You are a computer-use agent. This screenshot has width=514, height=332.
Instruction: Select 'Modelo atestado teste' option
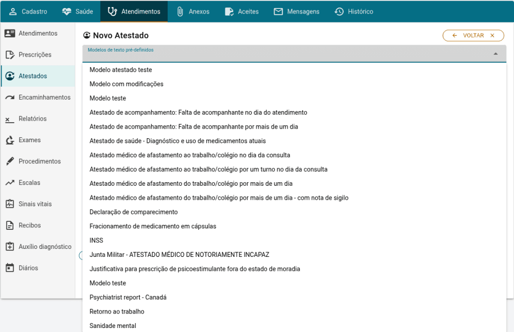pyautogui.click(x=294, y=70)
